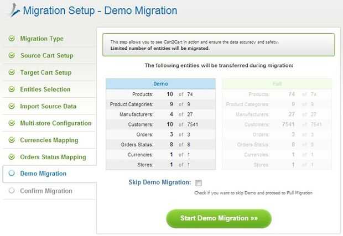This screenshot has width=343, height=236.
Task: Open the Confirm Migration step
Action: click(x=46, y=191)
